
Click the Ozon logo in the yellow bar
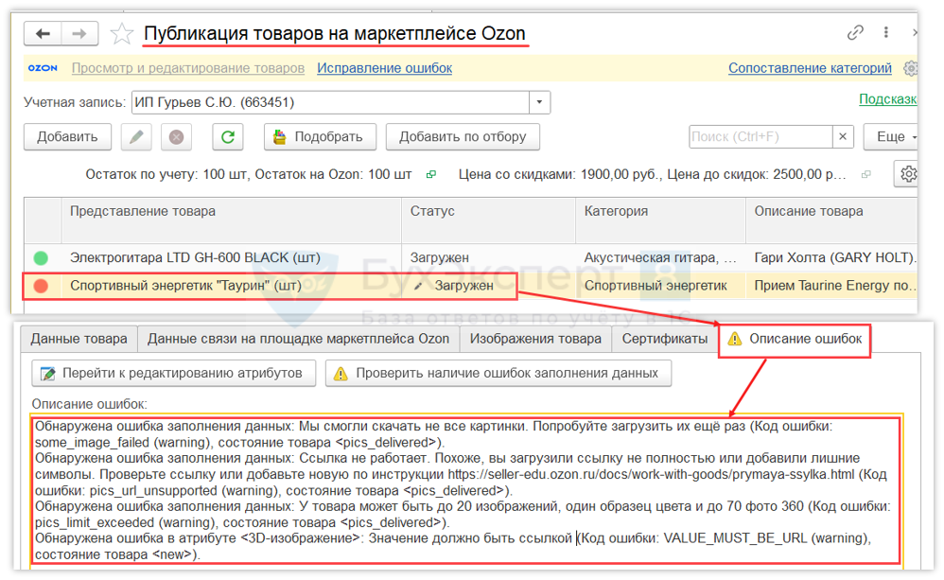(43, 68)
